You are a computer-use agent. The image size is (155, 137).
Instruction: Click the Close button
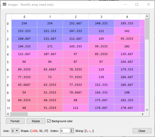pos(142,131)
